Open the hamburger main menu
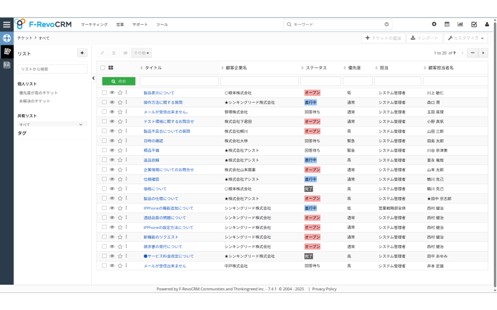 coord(7,25)
